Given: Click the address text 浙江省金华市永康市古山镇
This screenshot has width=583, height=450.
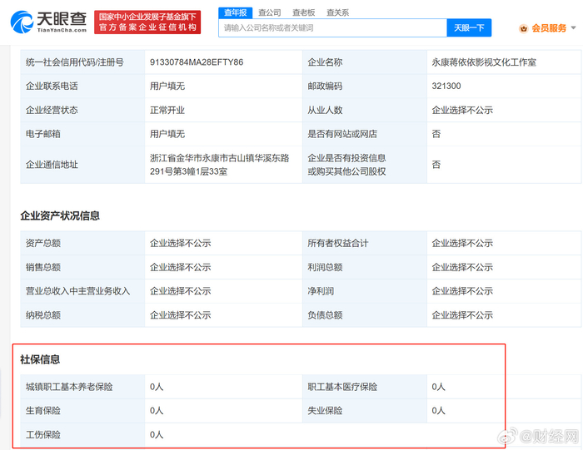Looking at the screenshot, I should 219,158.
